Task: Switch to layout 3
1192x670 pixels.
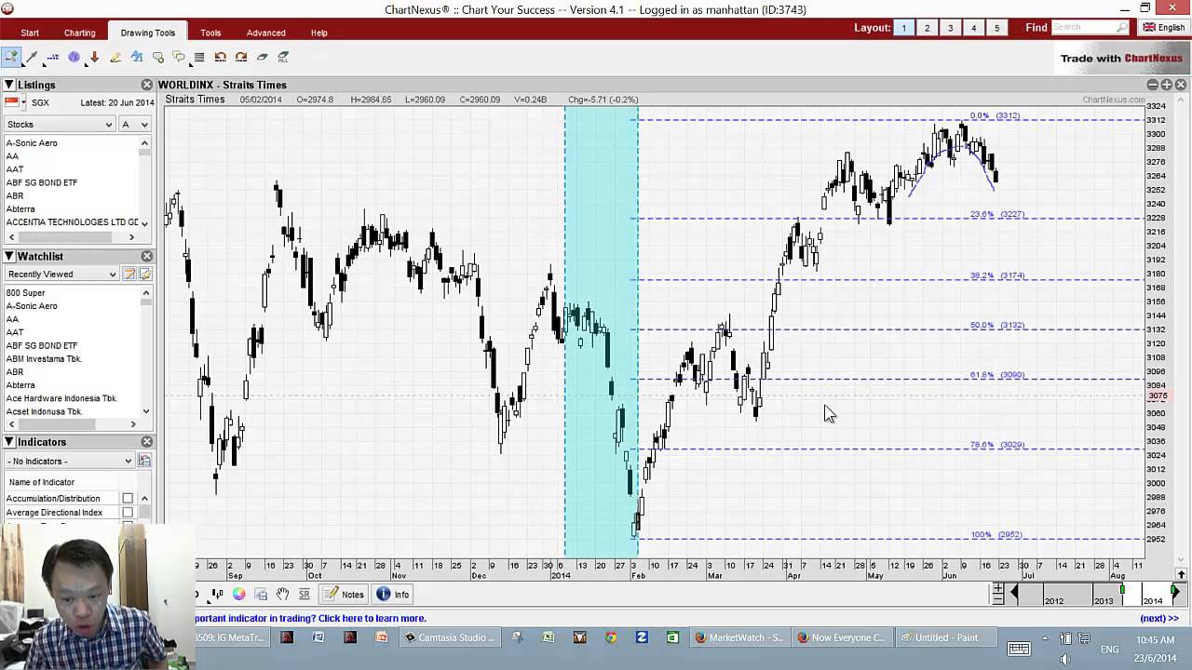Action: pos(950,28)
